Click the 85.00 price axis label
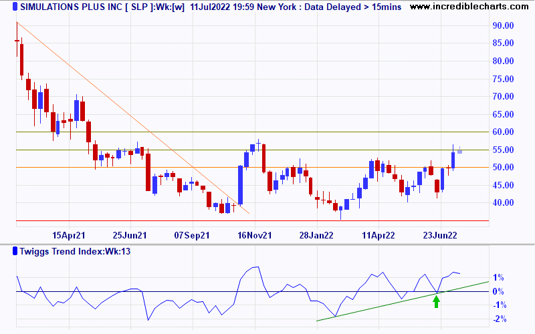 503,43
